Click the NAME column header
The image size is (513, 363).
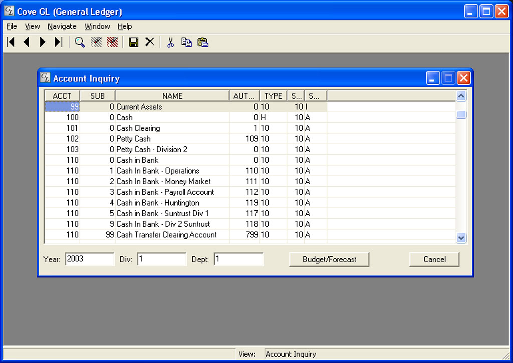[172, 96]
